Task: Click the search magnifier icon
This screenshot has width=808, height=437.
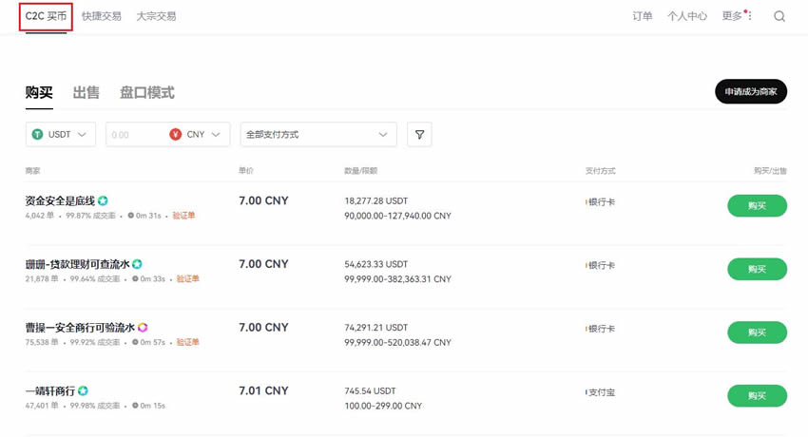Action: (779, 16)
